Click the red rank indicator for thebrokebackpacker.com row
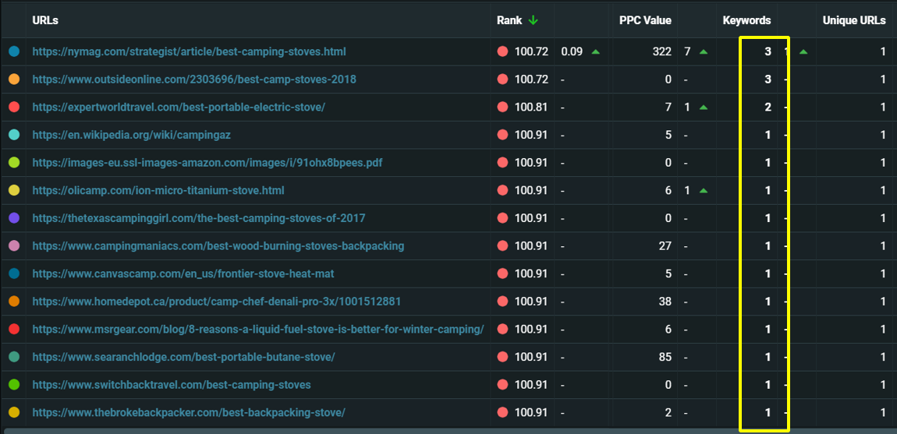Image resolution: width=897 pixels, height=434 pixels. point(503,412)
